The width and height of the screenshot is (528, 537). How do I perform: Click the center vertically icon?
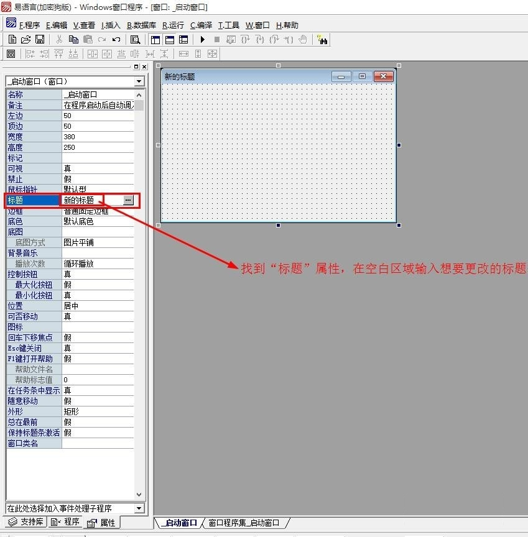pyautogui.click(x=106, y=54)
